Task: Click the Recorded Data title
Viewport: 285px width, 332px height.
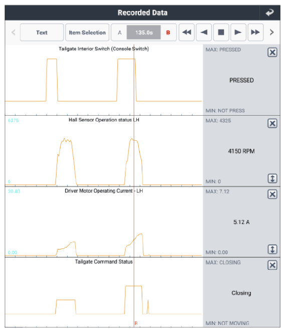Action: pyautogui.click(x=142, y=13)
